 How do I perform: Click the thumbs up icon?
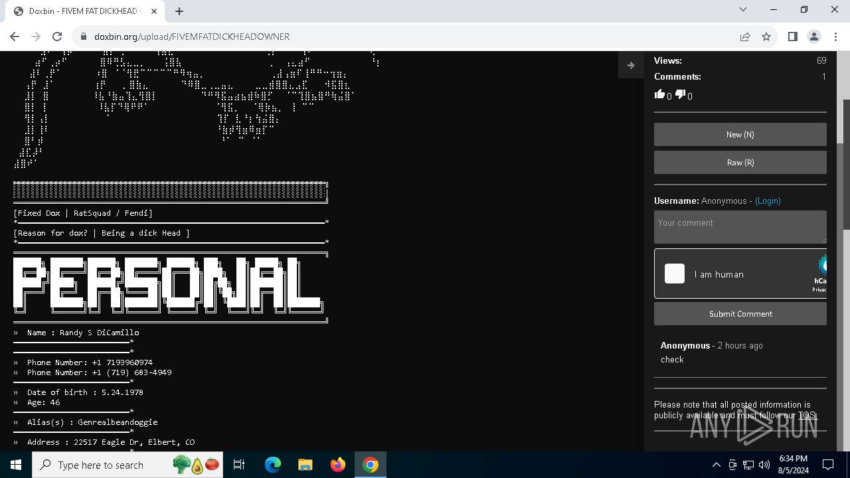659,94
